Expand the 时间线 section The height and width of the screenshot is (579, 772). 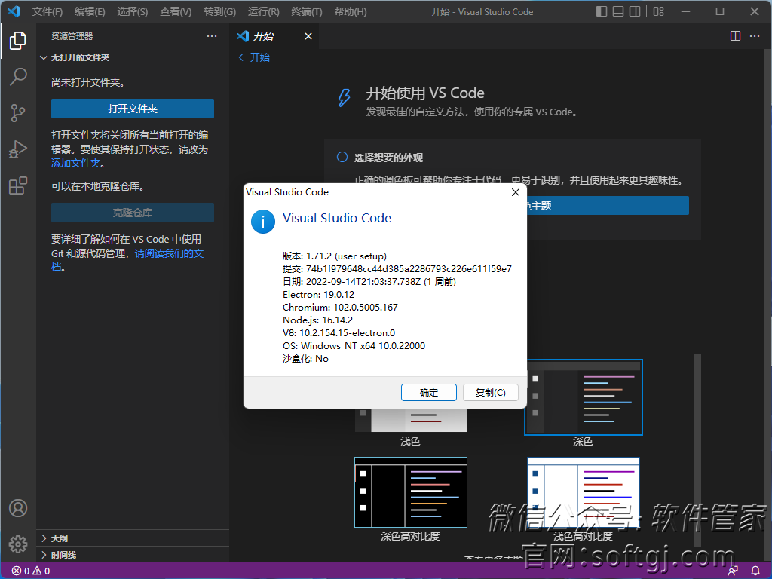[x=58, y=555]
